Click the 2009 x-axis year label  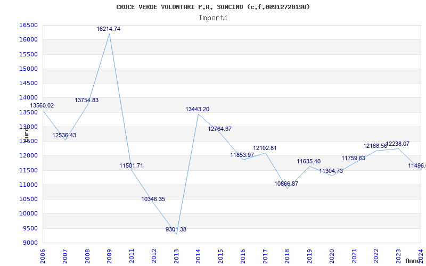(110, 256)
